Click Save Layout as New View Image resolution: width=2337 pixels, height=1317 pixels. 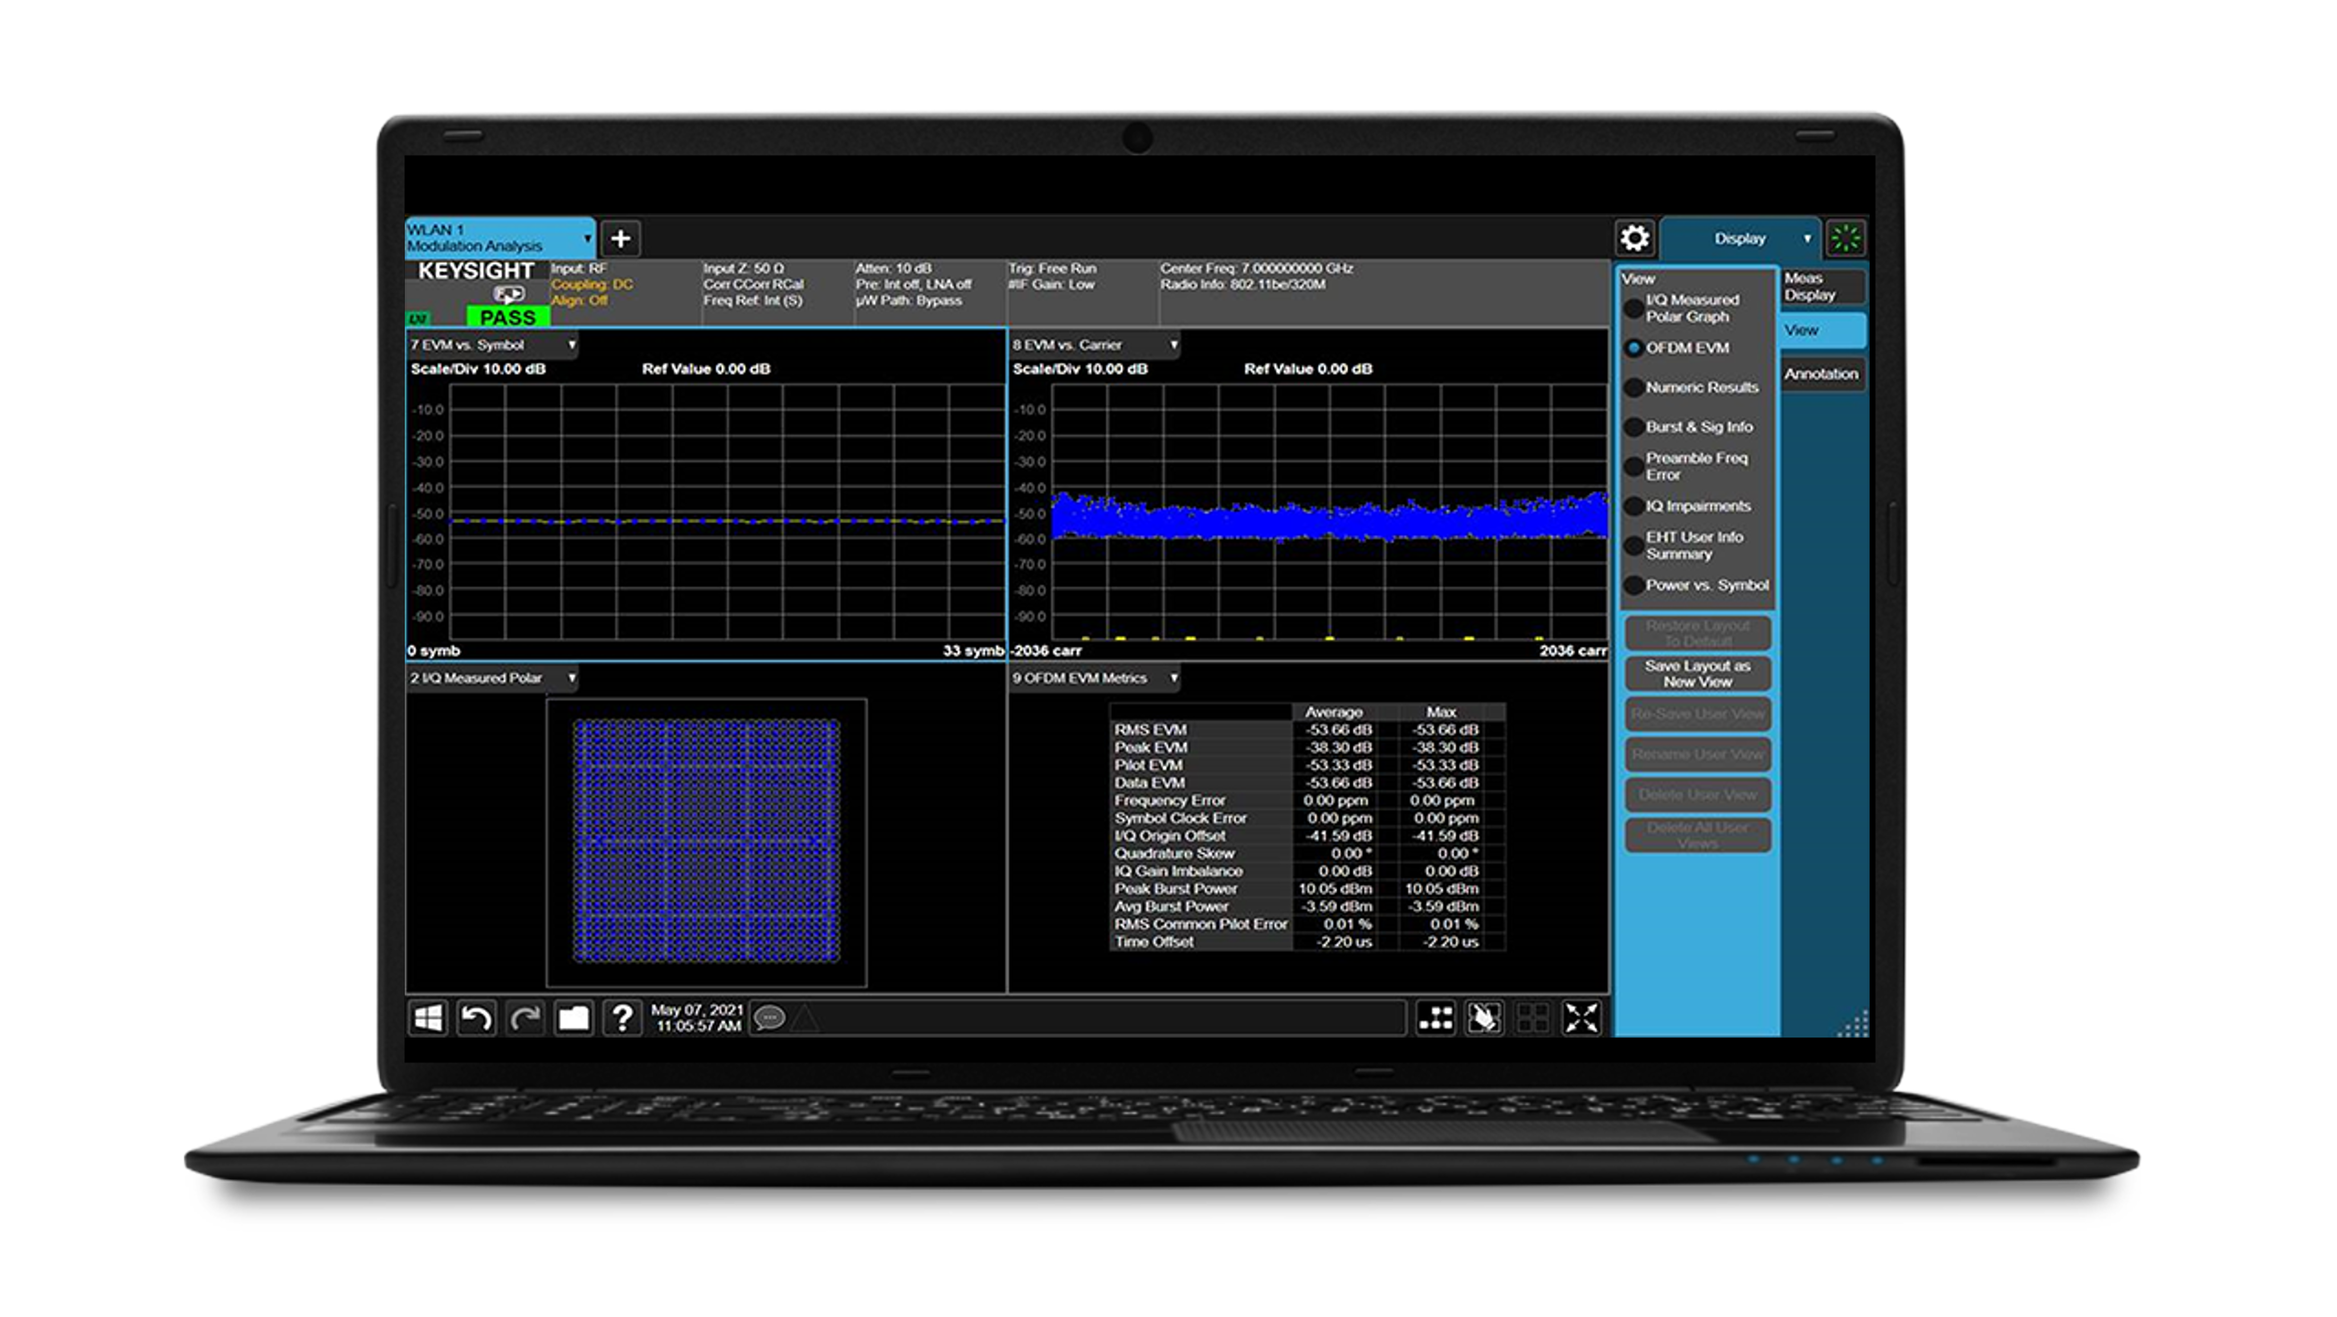(x=1698, y=674)
